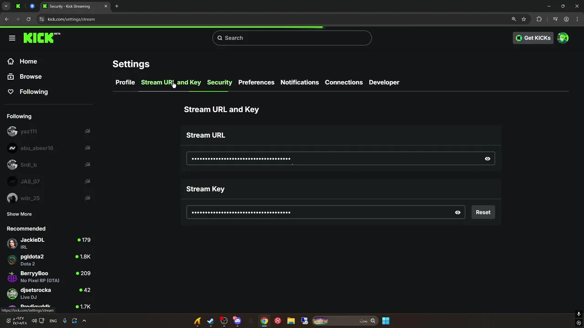Click the JackieDL avatar
Viewport: 584px width, 328px height.
click(x=12, y=243)
